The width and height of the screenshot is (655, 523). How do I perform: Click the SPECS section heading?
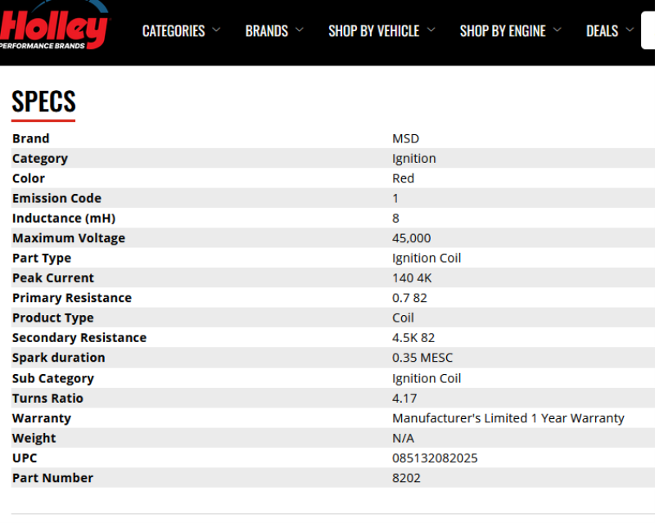44,101
